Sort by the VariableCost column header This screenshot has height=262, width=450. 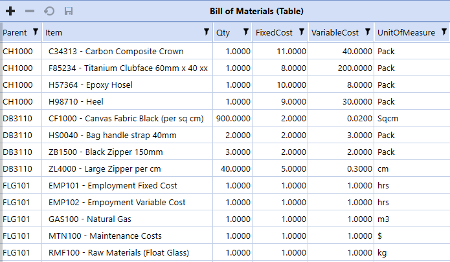tap(335, 33)
